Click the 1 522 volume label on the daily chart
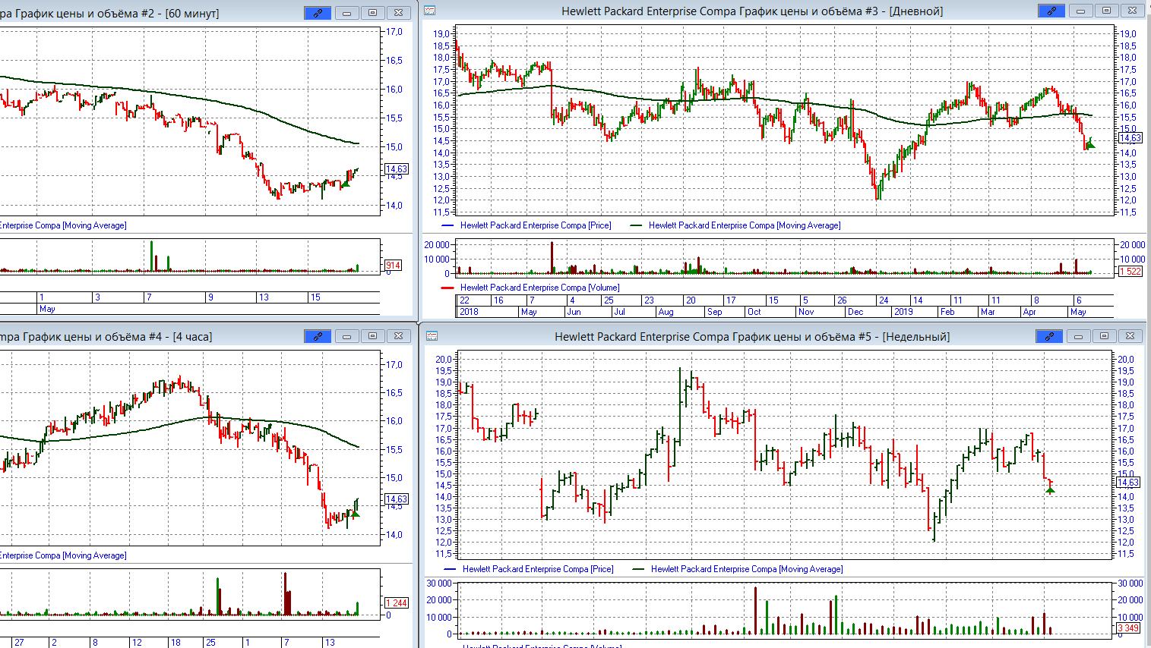This screenshot has height=648, width=1151. [x=1130, y=271]
